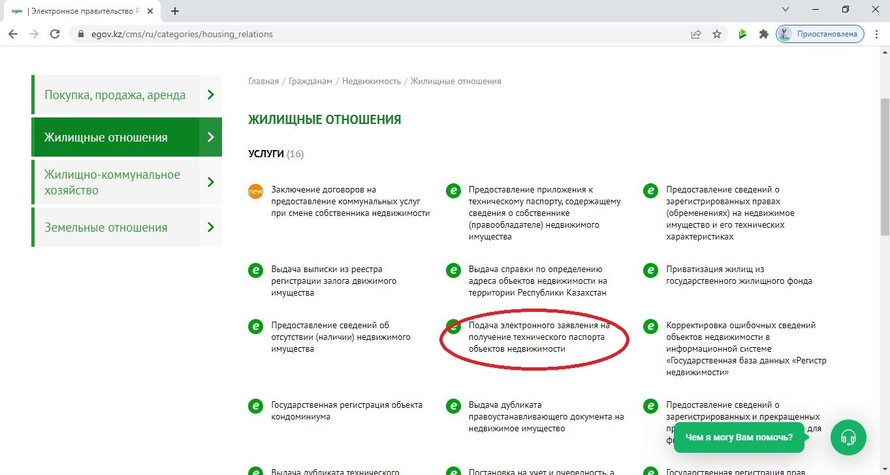Click e-icon beside Предоставление приложения к техническому паспорту

[453, 191]
